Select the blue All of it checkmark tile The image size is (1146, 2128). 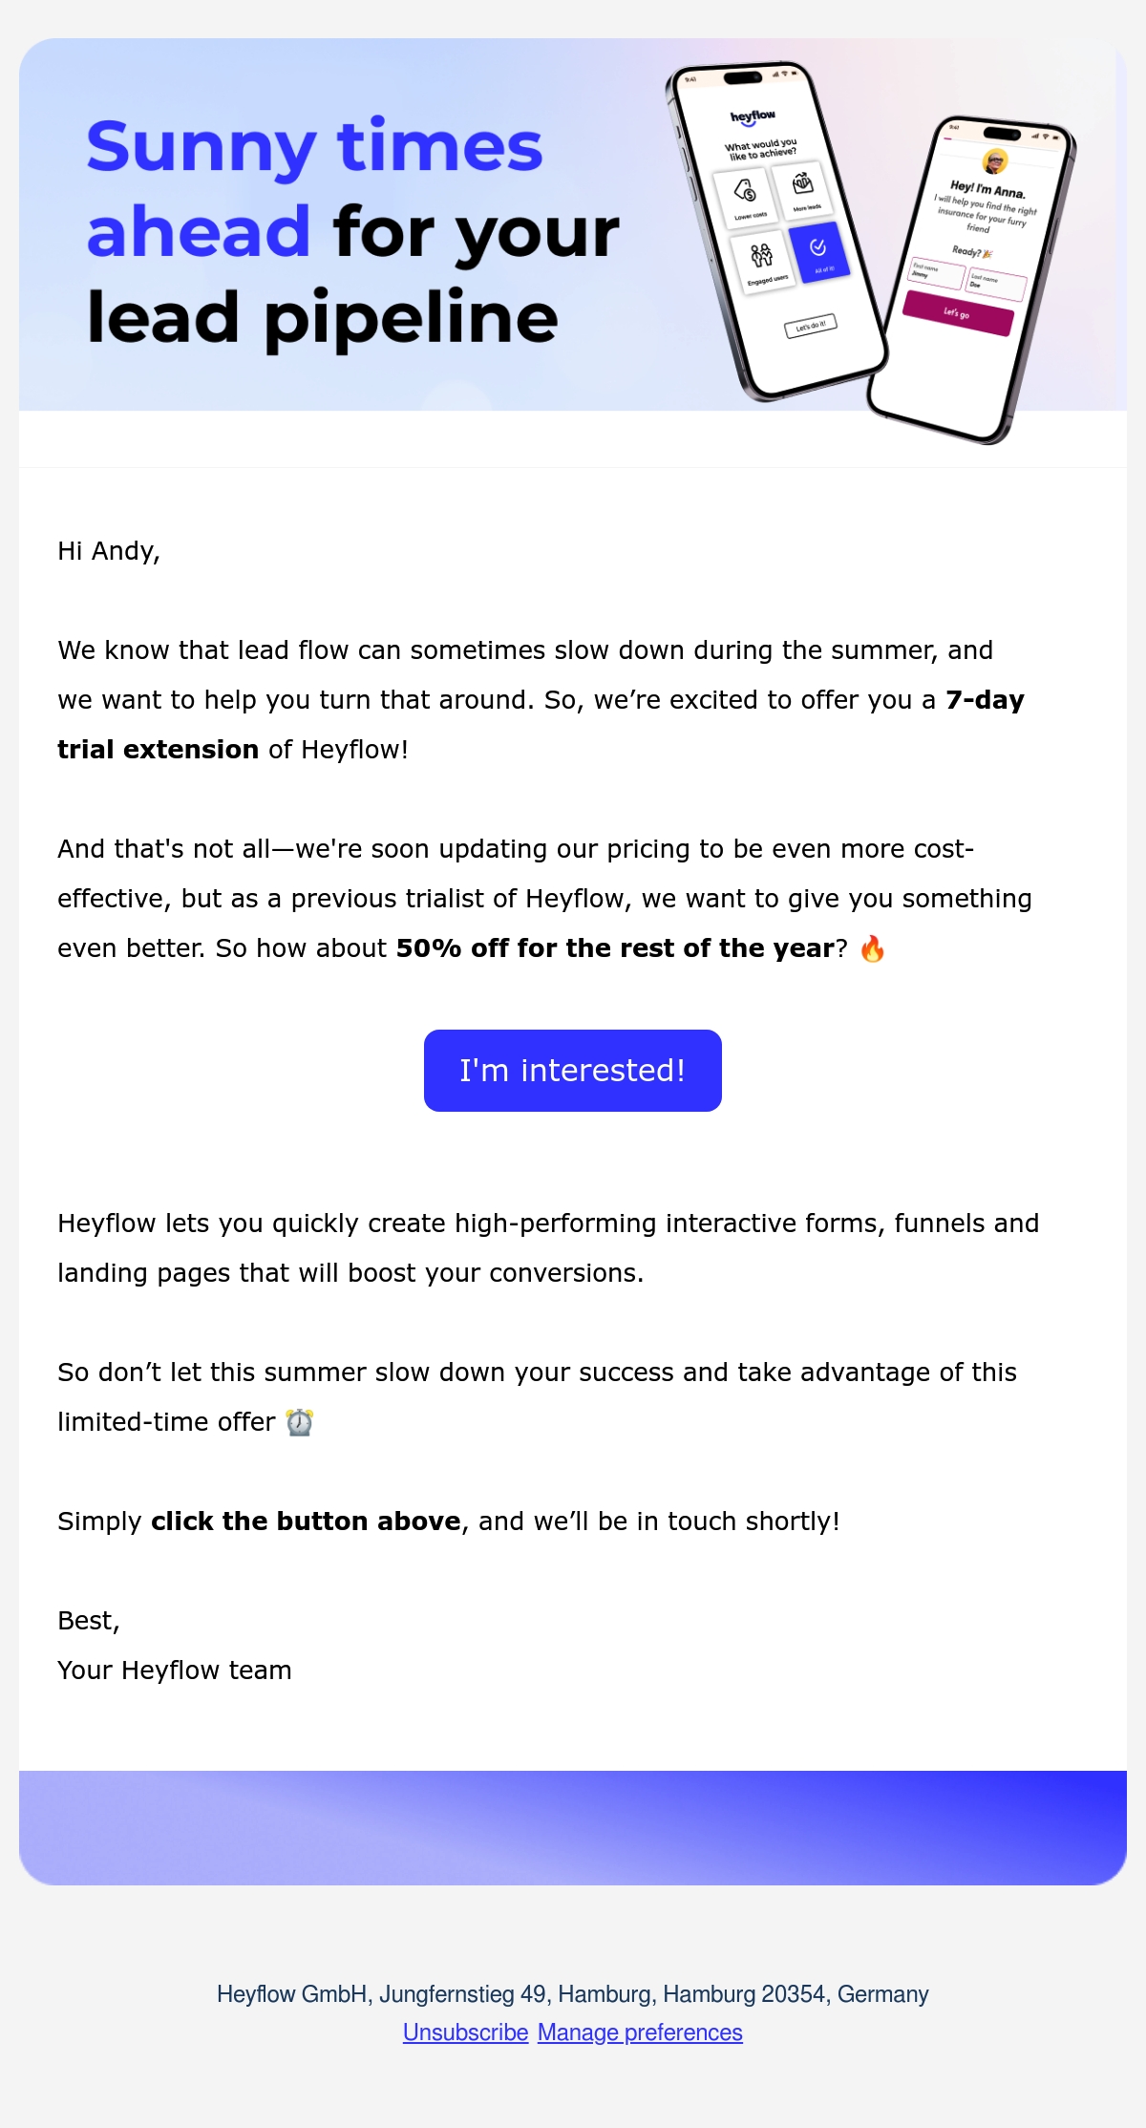pyautogui.click(x=817, y=251)
